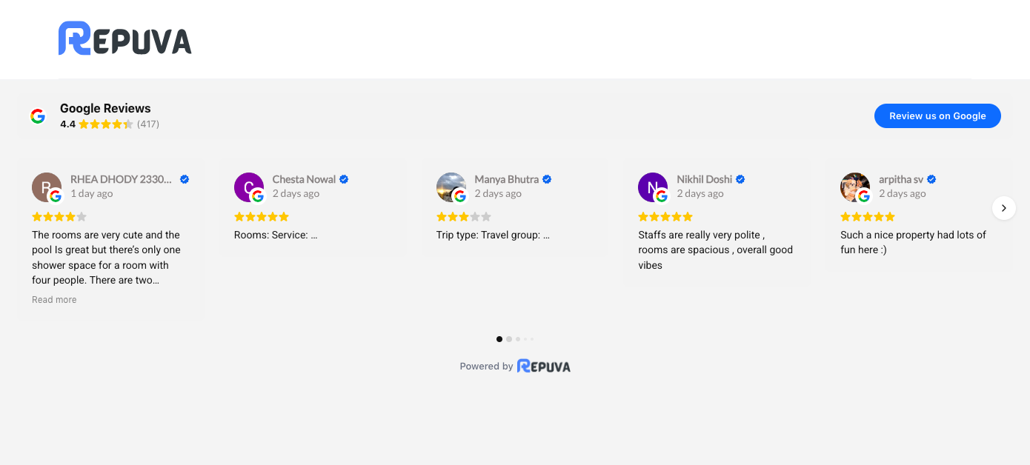Click Nikhil Doshi's avatar icon

click(652, 187)
